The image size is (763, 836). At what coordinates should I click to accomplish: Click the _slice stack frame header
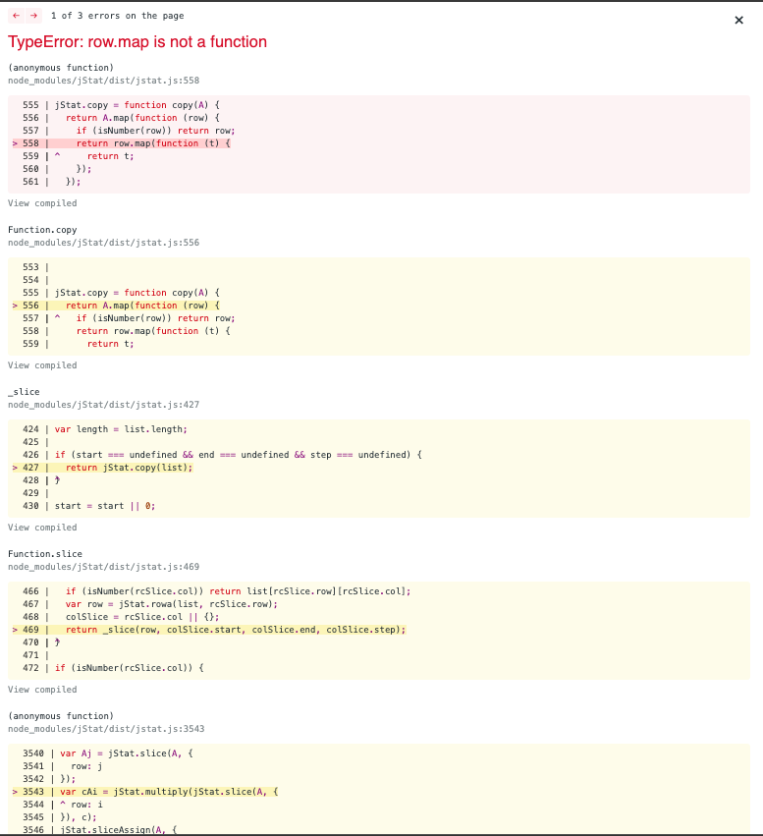tap(23, 392)
